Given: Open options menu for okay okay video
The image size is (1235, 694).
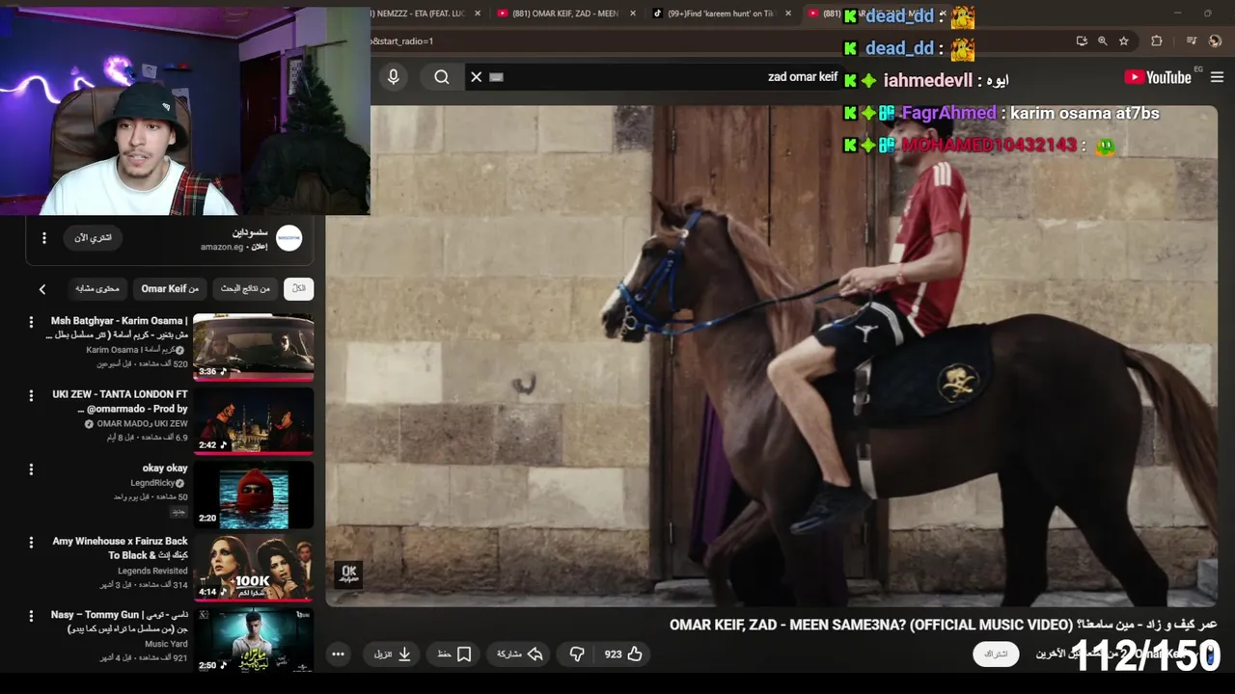Looking at the screenshot, I should [31, 469].
